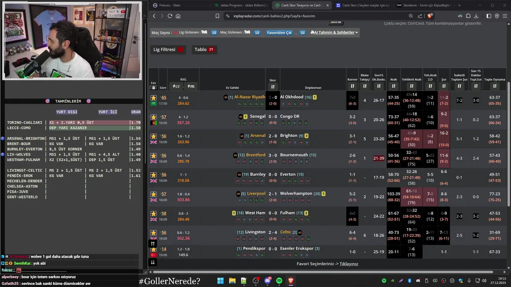Image resolution: width=511 pixels, height=287 pixels.
Task: Switch to iddaa Programı tab
Action: coord(241,5)
